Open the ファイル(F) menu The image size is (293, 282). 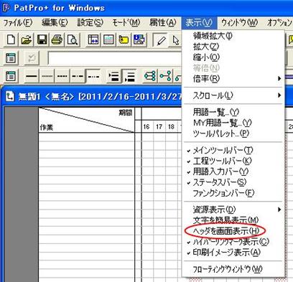coord(18,23)
